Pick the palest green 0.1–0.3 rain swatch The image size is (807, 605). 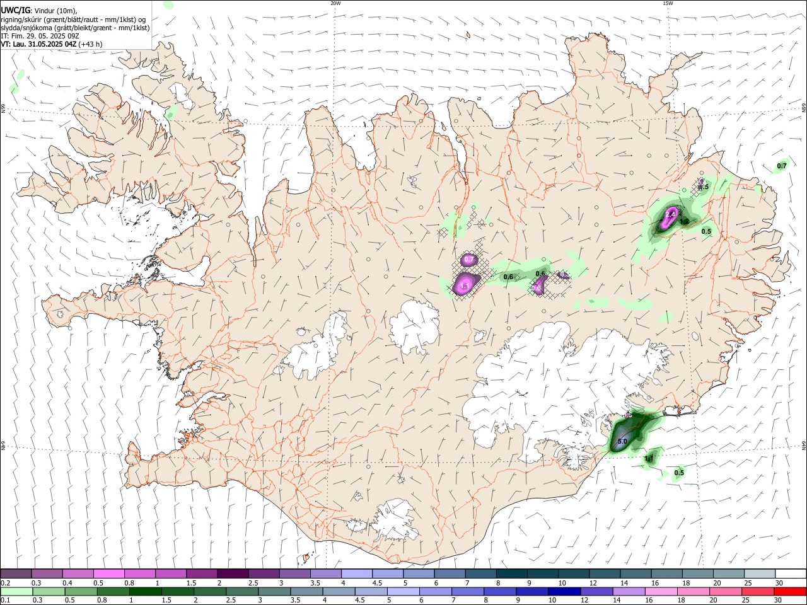[16, 591]
